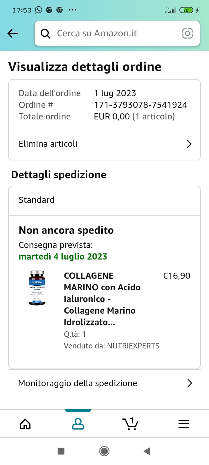Tap seller name NUTRIEXPERTS
This screenshot has height=465, width=209.
pos(133,346)
